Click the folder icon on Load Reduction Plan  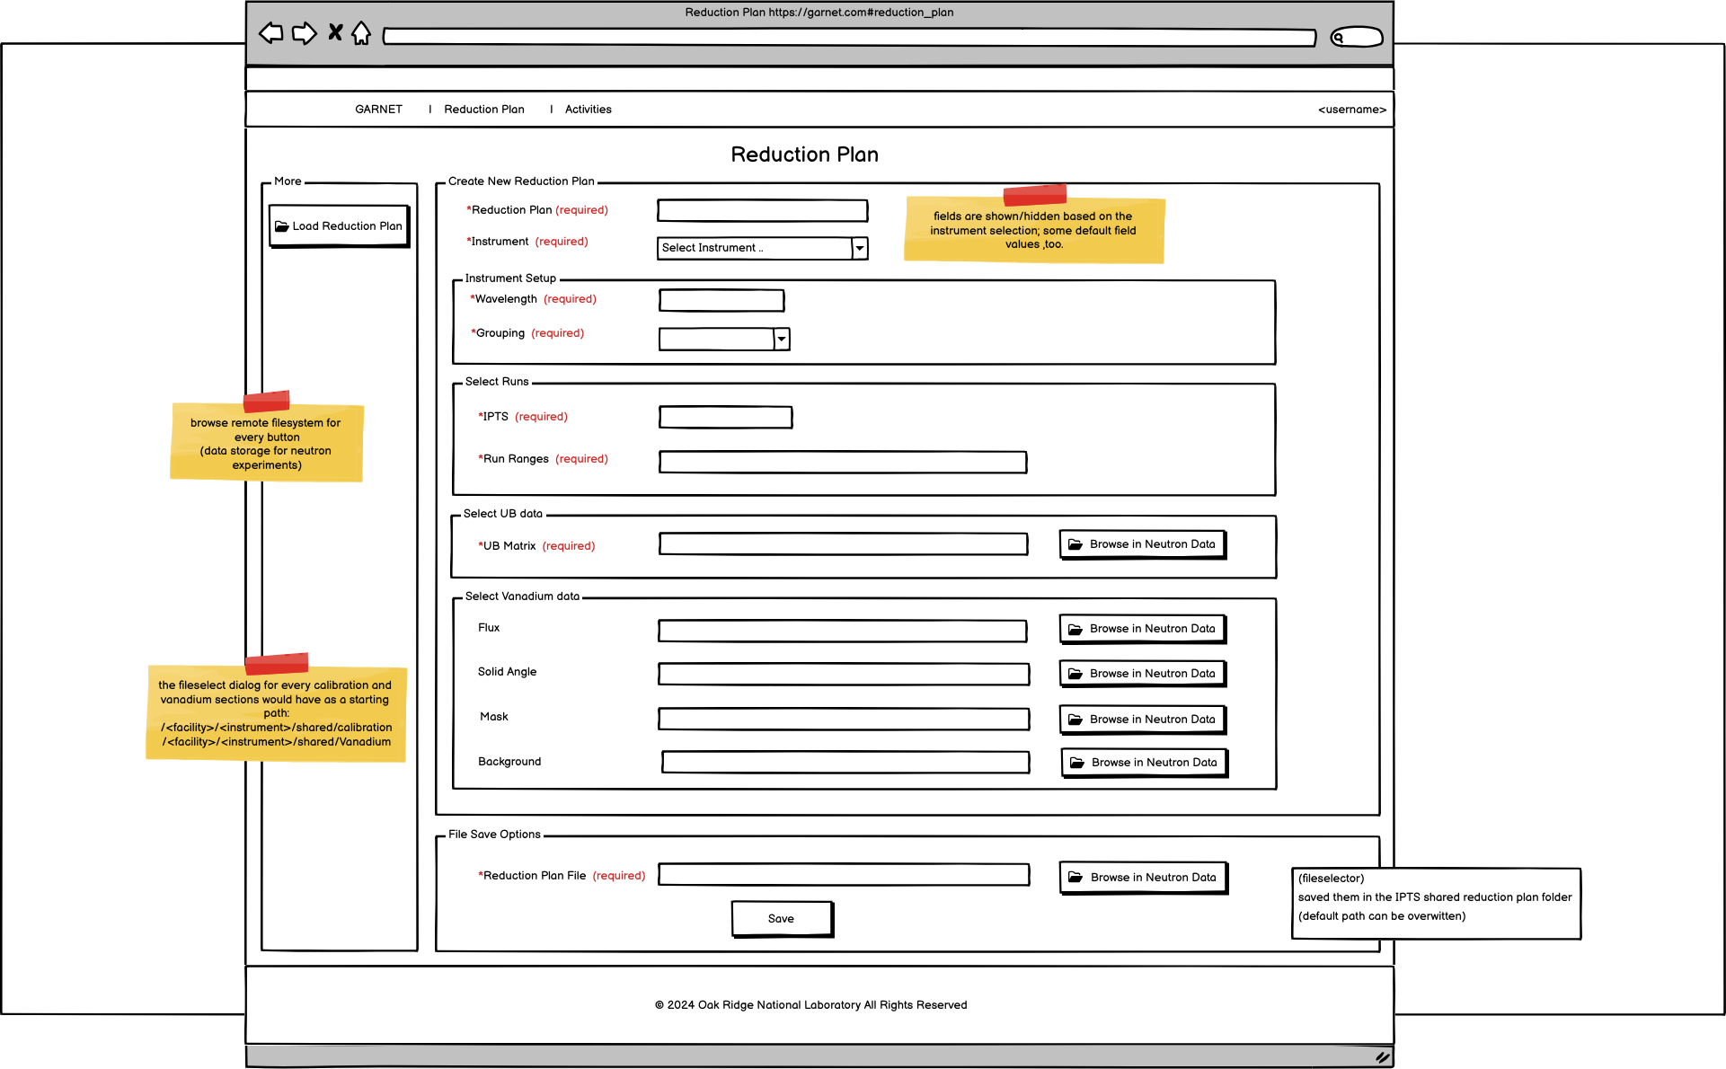[x=282, y=225]
